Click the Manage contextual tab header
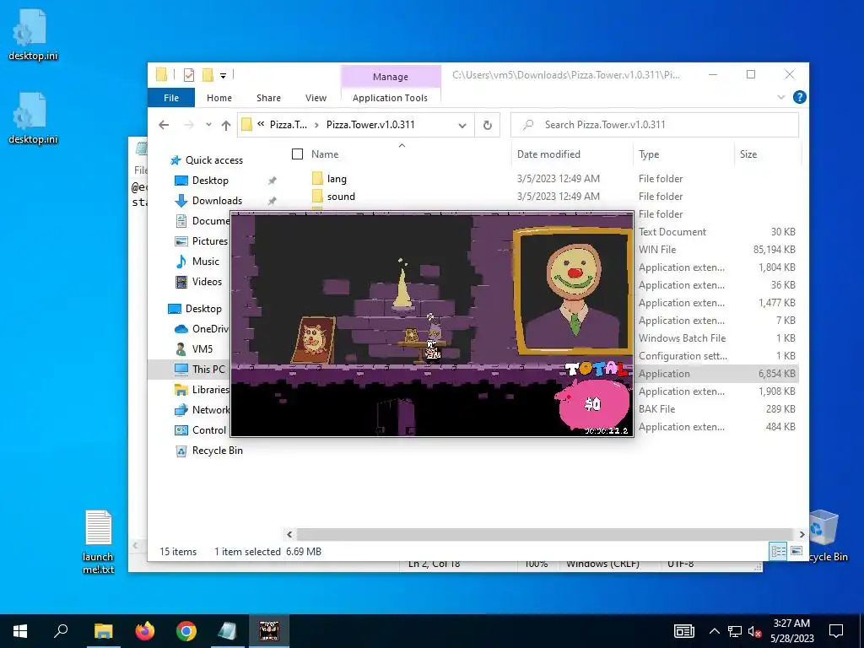Image resolution: width=864 pixels, height=648 pixels. [390, 77]
